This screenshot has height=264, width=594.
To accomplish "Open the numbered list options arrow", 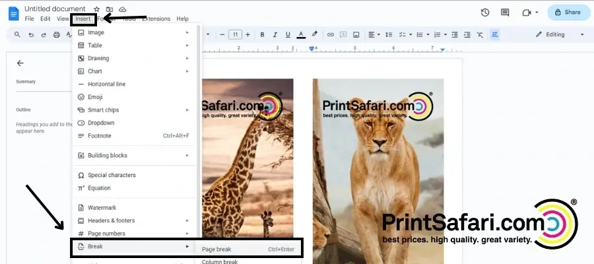I will tap(445, 34).
